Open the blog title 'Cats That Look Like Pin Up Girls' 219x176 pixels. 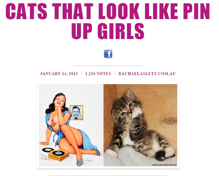tap(108, 21)
